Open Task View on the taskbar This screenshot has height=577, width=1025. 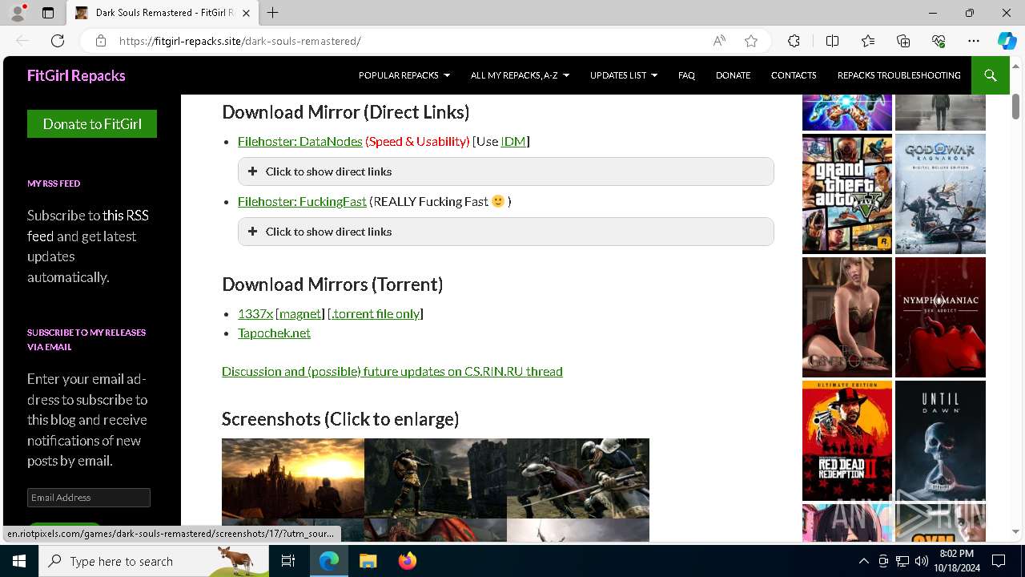pyautogui.click(x=289, y=561)
